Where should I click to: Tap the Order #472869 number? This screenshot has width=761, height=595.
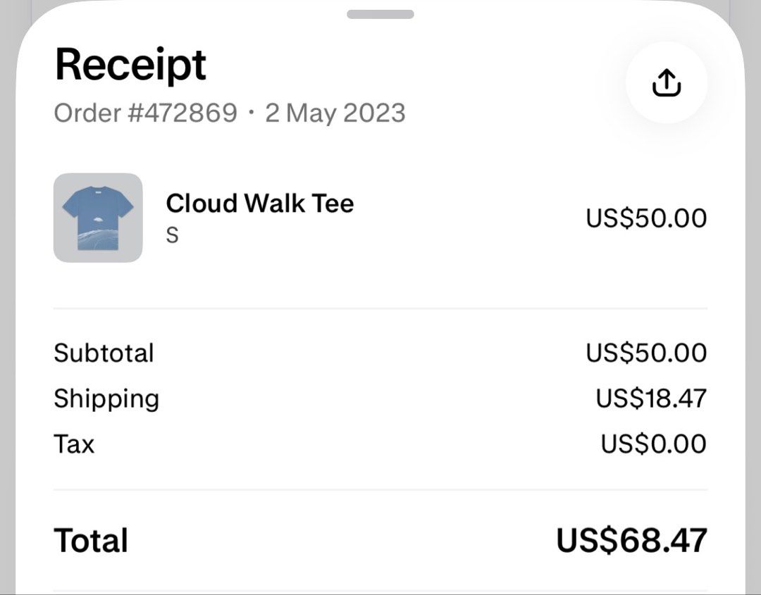click(146, 113)
